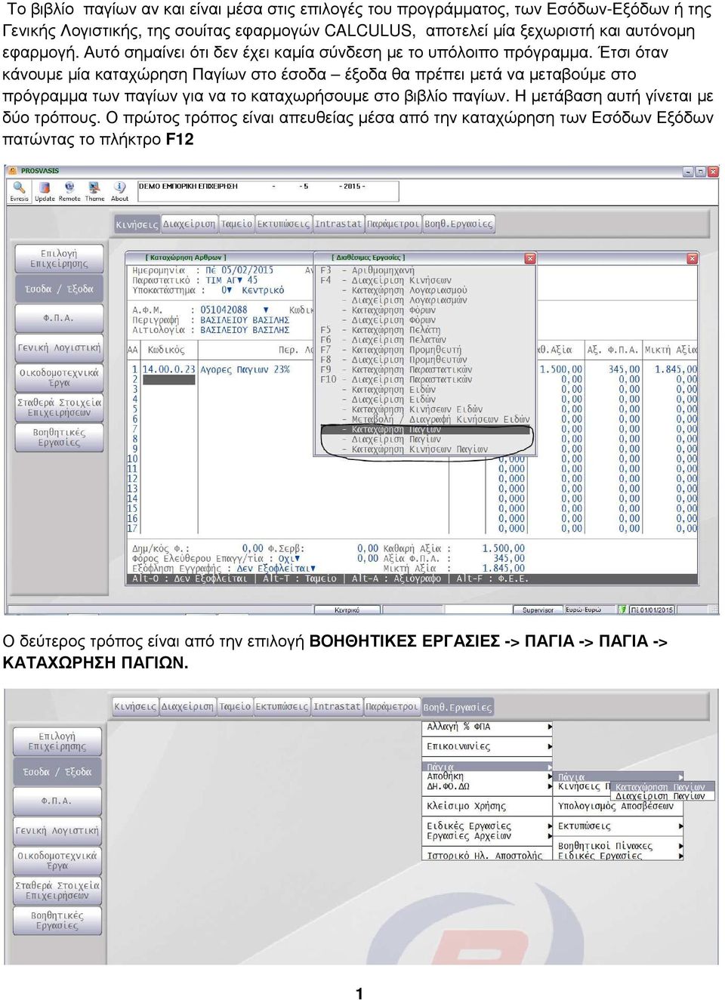Viewport: 725px width, 1000px height.
Task: Click the empty dark code cell in row 2
Action: click(x=169, y=380)
